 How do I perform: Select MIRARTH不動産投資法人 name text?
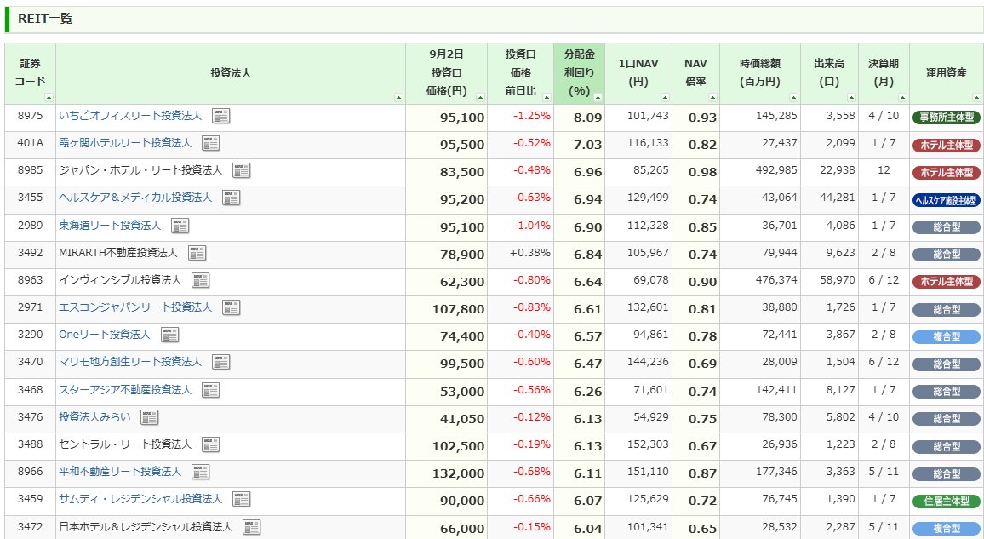(x=118, y=252)
